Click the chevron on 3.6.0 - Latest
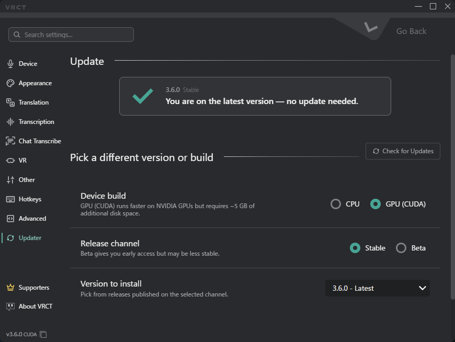The height and width of the screenshot is (342, 455). click(423, 288)
